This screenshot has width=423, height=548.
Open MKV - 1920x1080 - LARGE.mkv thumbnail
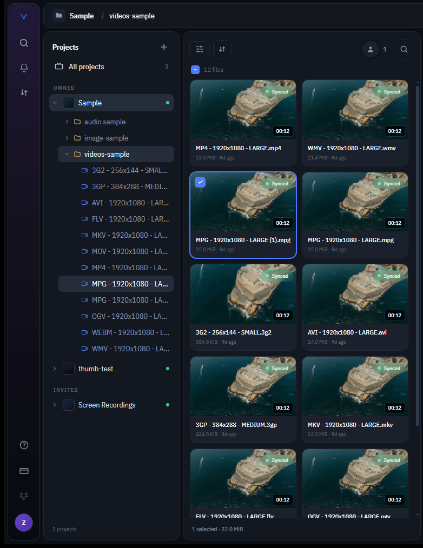coord(355,386)
